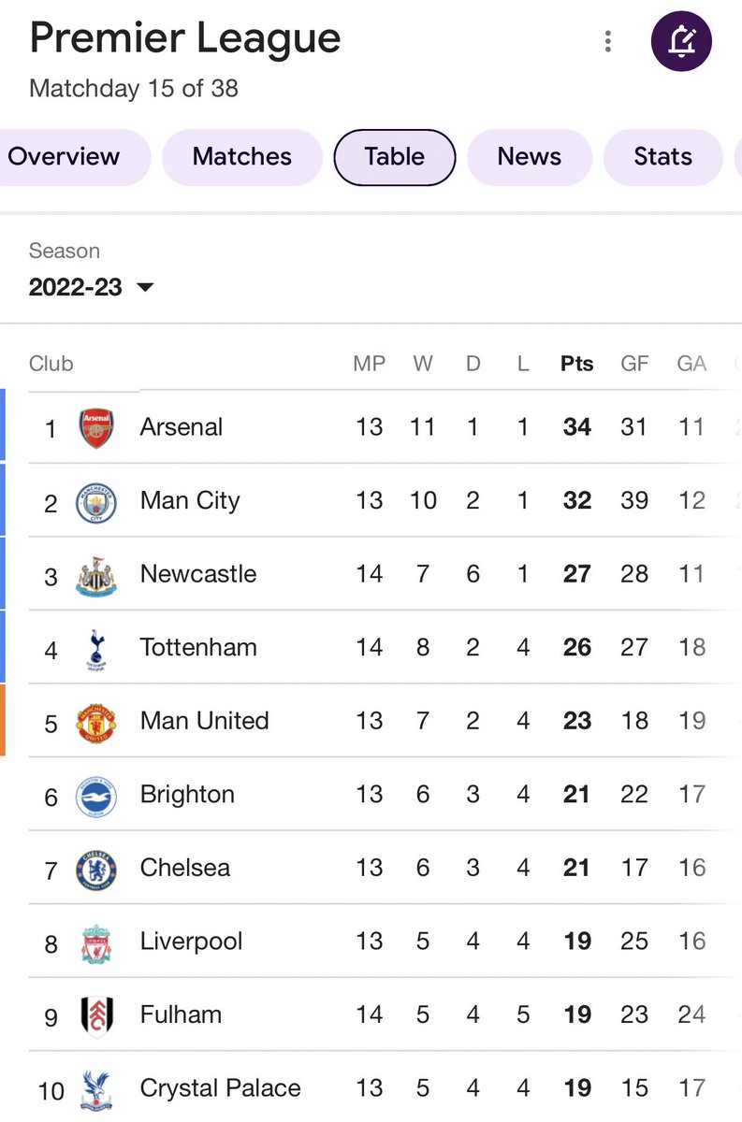This screenshot has height=1122, width=742.
Task: Select the Table tab
Action: pos(395,157)
